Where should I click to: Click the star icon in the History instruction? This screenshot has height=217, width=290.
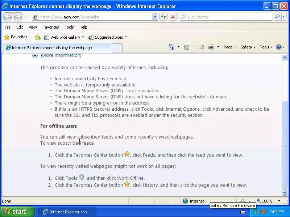click(127, 184)
